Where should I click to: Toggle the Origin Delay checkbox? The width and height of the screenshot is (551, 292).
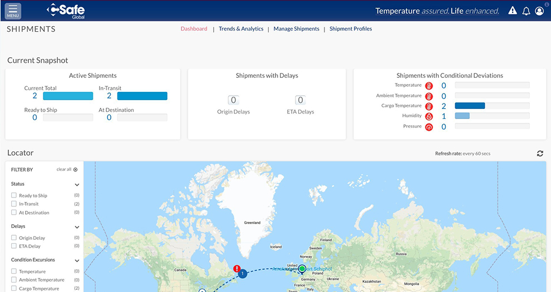tap(14, 238)
